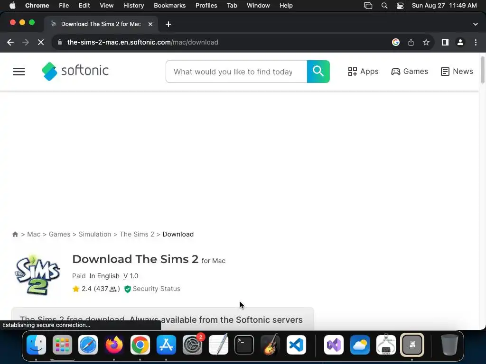Open the File menu
Viewport: 486px width, 364px height.
[64, 6]
